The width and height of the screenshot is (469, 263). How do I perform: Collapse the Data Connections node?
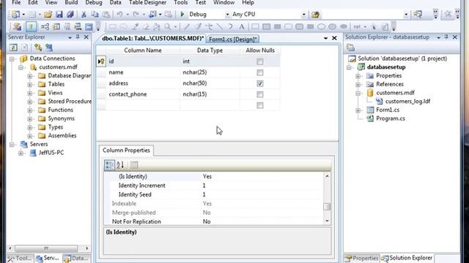point(12,58)
